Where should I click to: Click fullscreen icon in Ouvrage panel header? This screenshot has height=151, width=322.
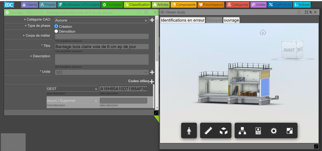(x=146, y=12)
